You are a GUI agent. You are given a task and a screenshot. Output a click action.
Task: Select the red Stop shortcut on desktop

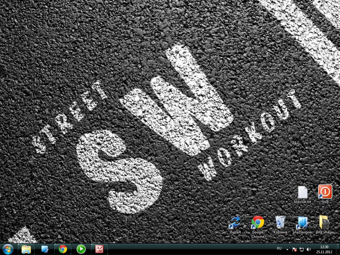click(x=325, y=192)
